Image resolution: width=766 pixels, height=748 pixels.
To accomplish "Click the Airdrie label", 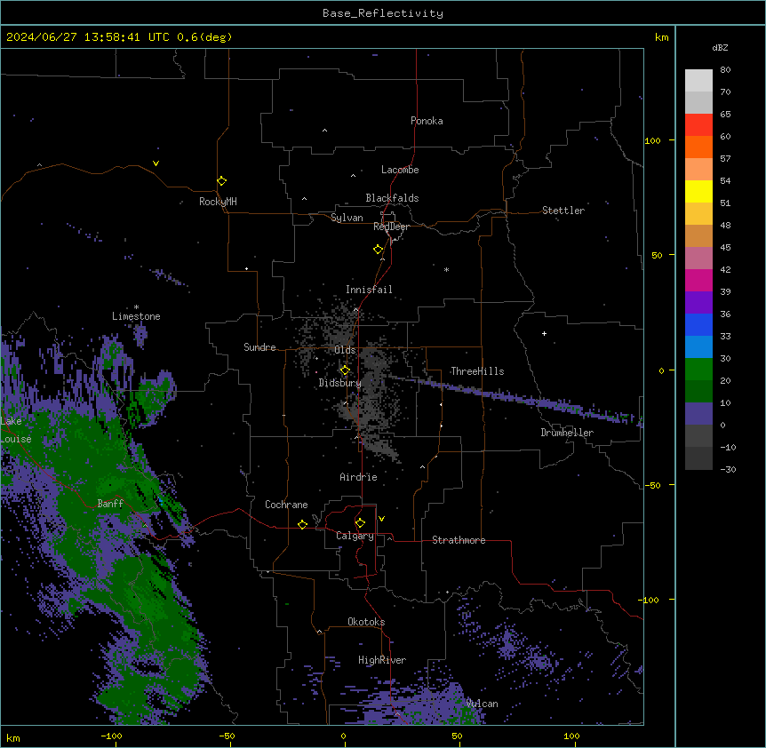I will (358, 477).
